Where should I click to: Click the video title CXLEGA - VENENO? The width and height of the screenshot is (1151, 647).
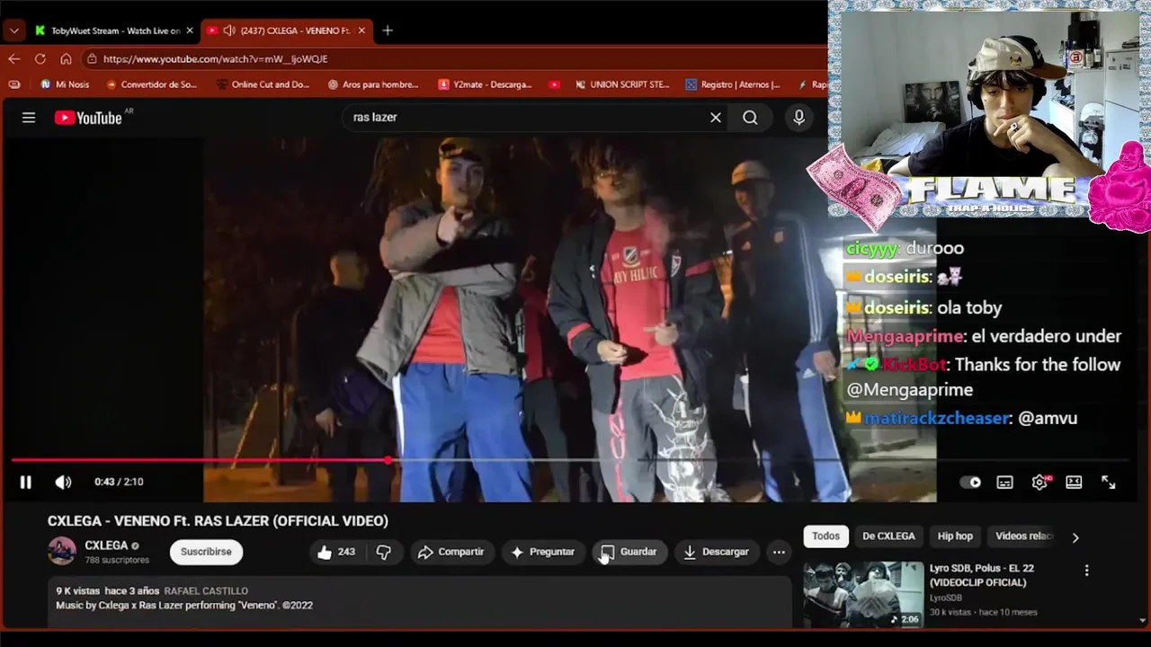(x=218, y=521)
